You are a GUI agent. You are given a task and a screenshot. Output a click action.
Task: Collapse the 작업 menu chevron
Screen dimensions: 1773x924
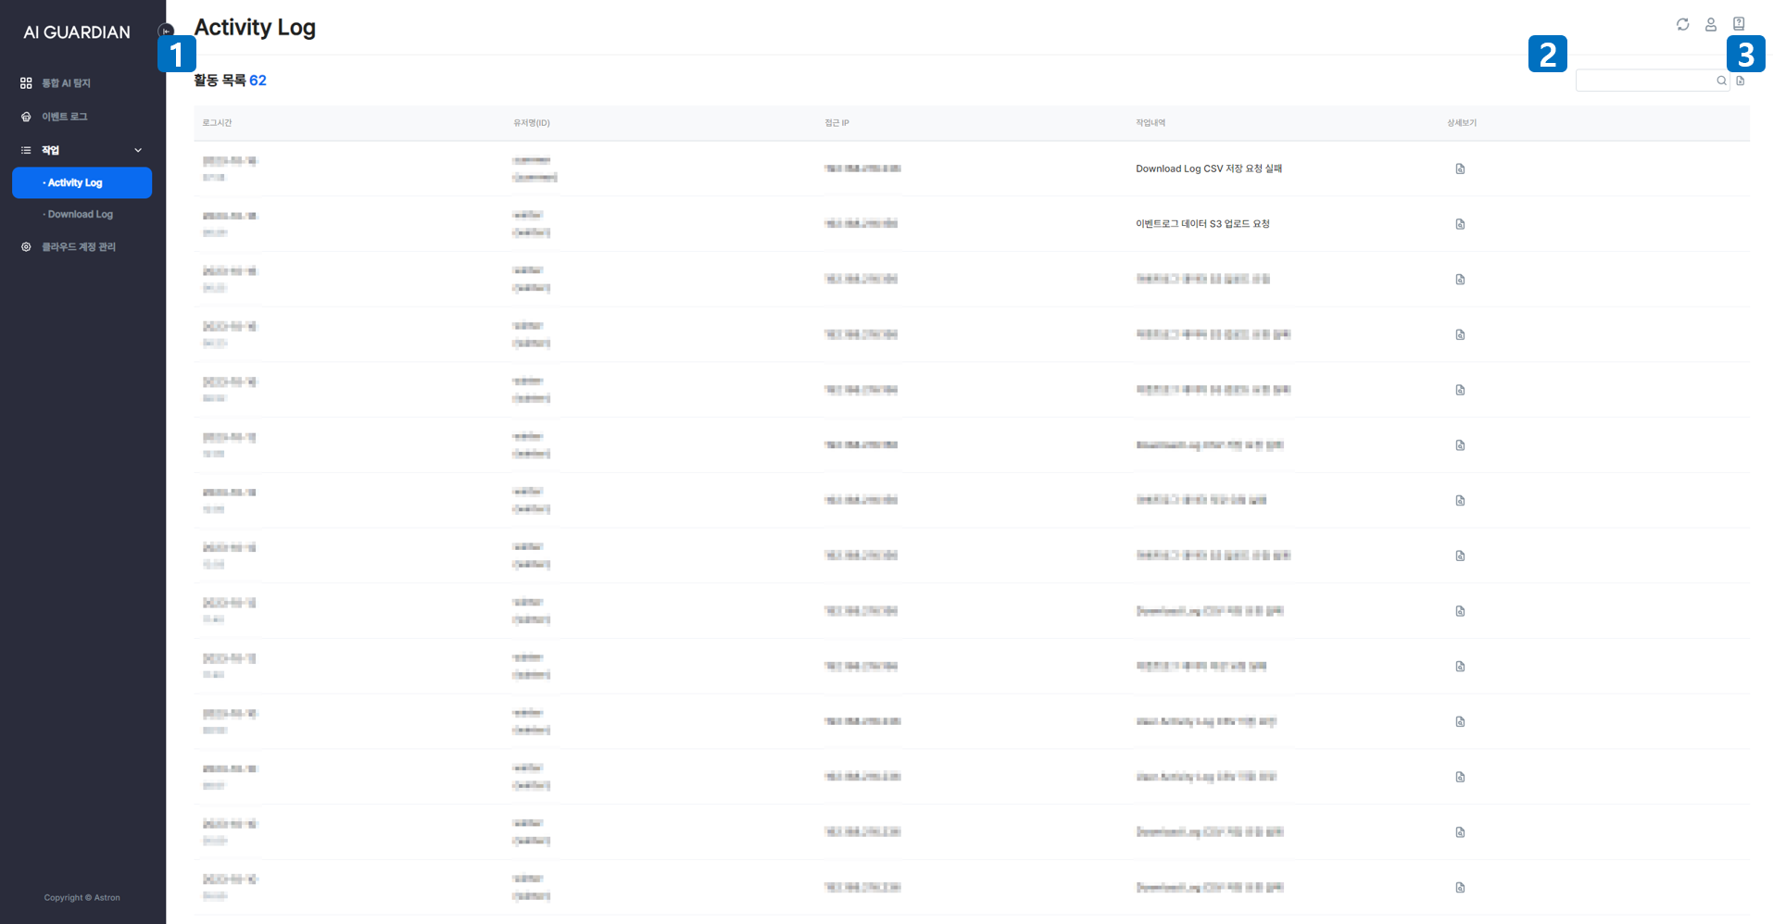point(138,150)
